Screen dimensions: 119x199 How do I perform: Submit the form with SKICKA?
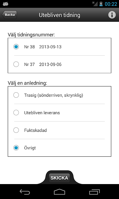tap(59, 178)
